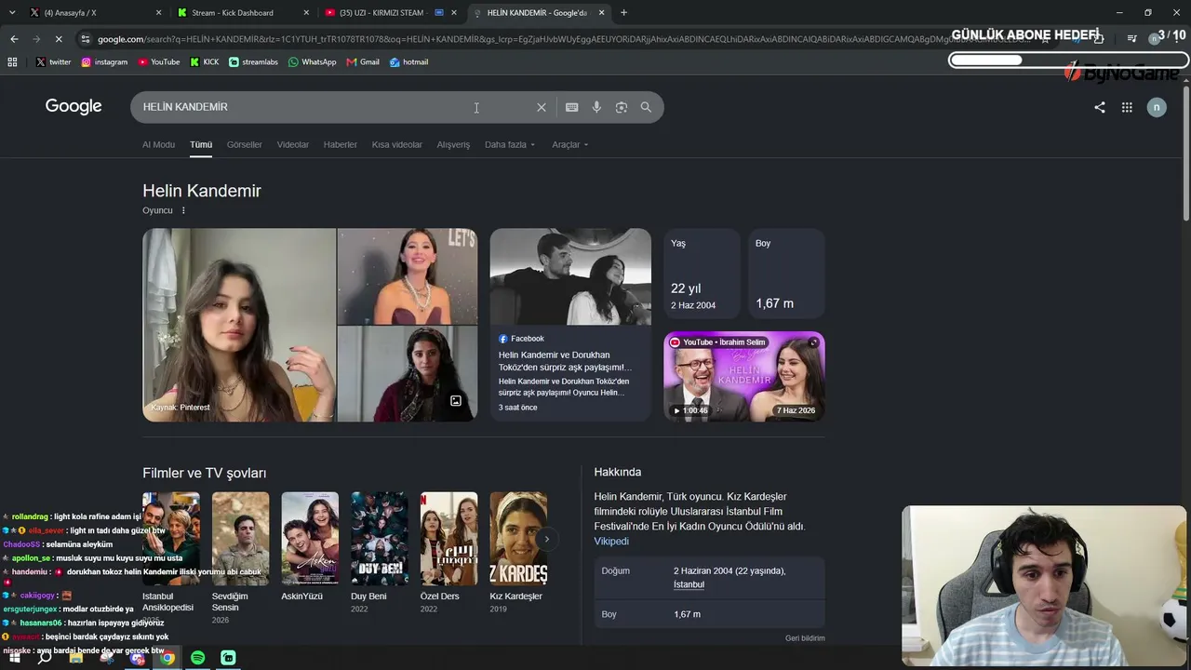Close the HELİN KANDEMİR Google tab
Image resolution: width=1191 pixels, height=670 pixels.
click(x=601, y=13)
